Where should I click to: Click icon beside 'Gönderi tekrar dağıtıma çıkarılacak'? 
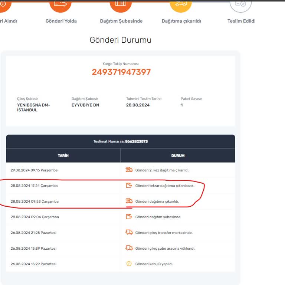click(x=129, y=186)
